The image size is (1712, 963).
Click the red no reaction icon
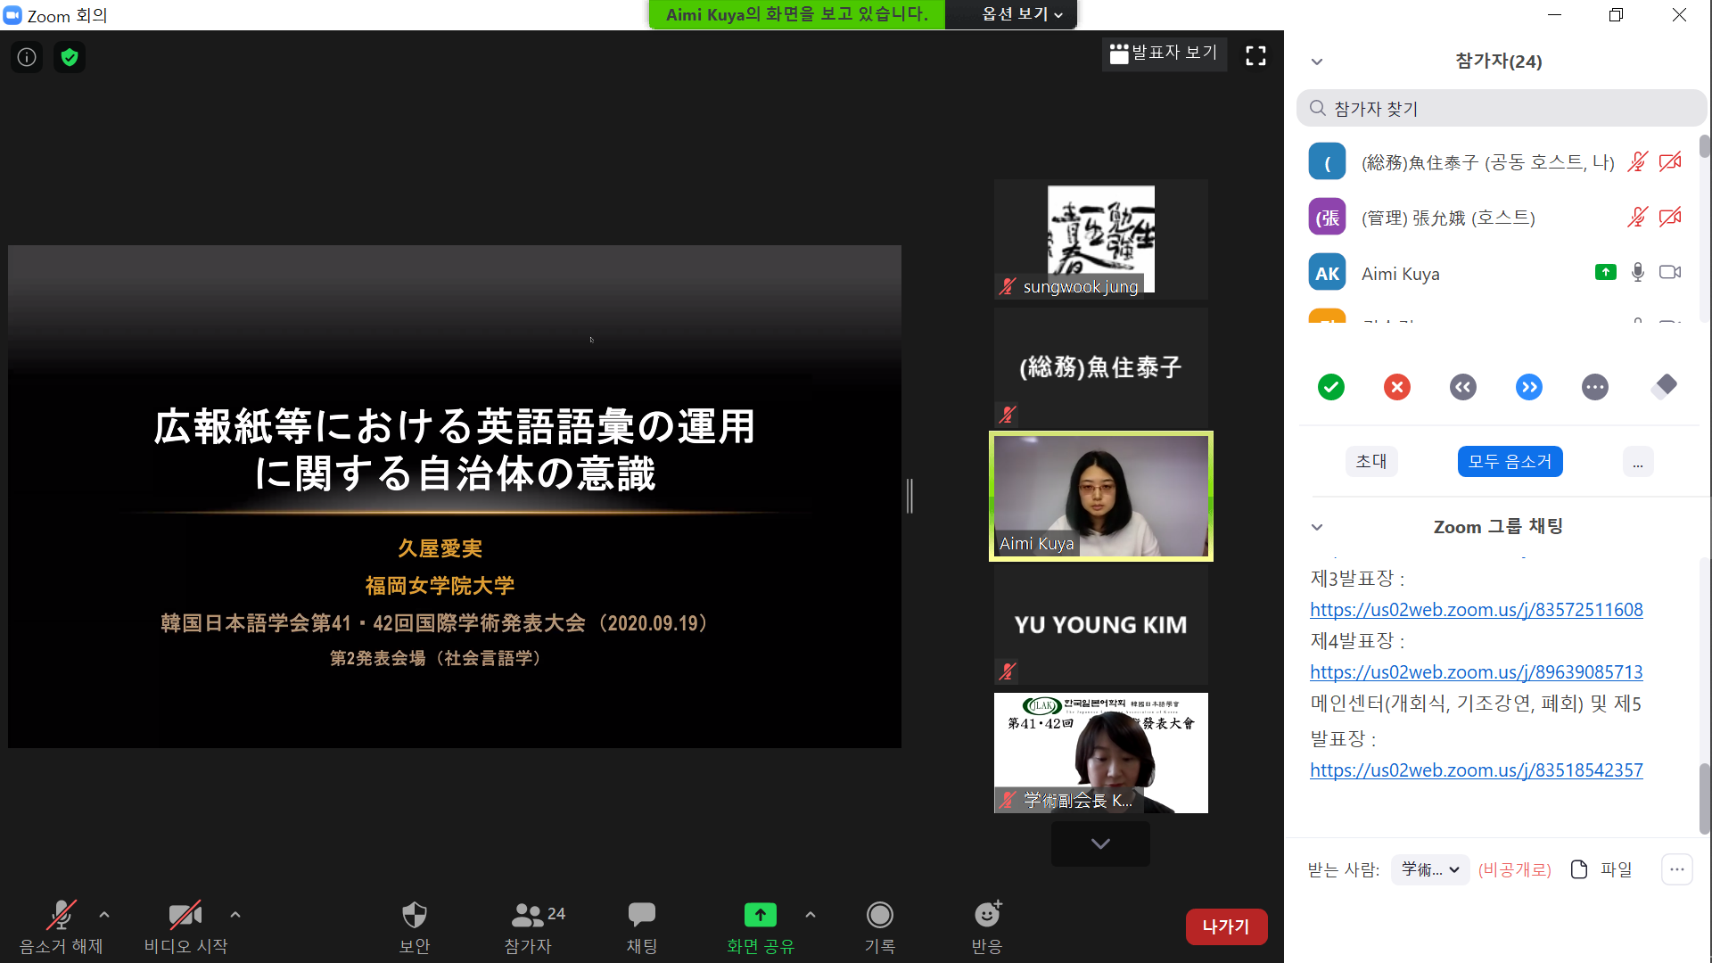click(x=1396, y=387)
